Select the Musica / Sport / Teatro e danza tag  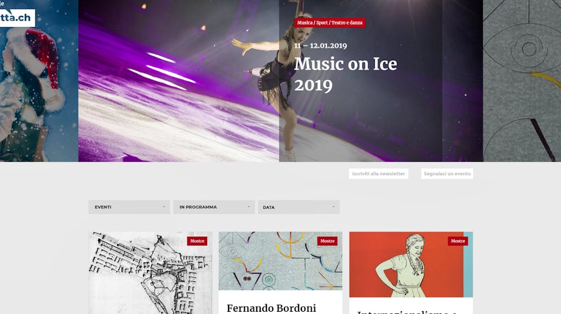click(330, 23)
